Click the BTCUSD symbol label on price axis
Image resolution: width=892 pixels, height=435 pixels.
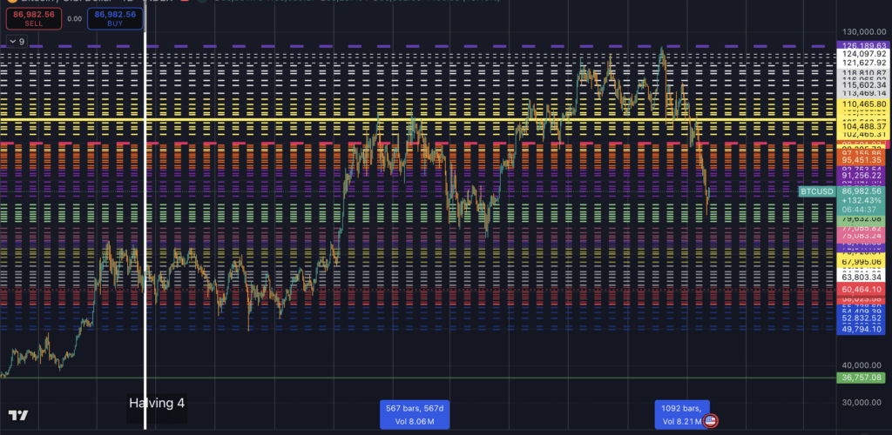tap(815, 191)
